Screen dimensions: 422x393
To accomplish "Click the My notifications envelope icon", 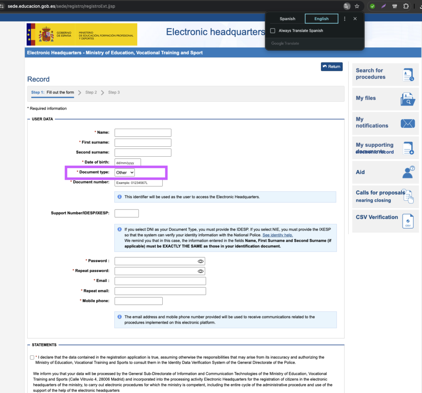I will [408, 123].
